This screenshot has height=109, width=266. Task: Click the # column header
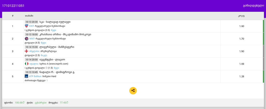point(13,16)
